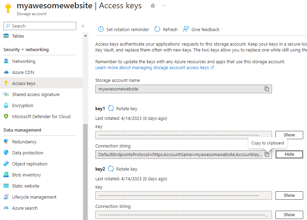Screen dimensions: 307x220
Task: Click the Data protection shield icon
Action: 6,153
